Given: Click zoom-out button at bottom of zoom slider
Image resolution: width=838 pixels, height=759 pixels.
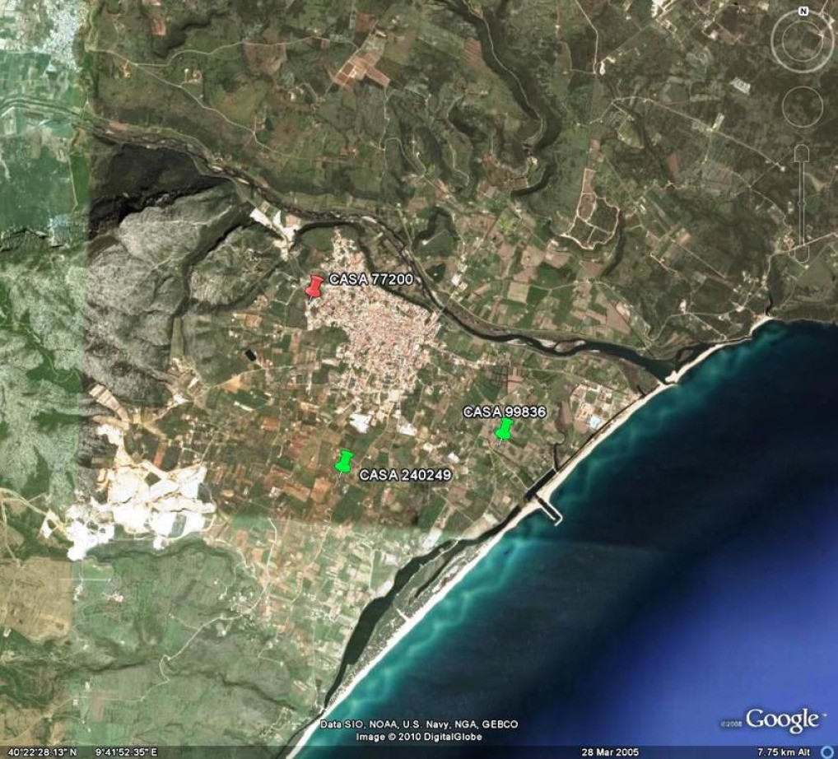Looking at the screenshot, I should [x=802, y=254].
